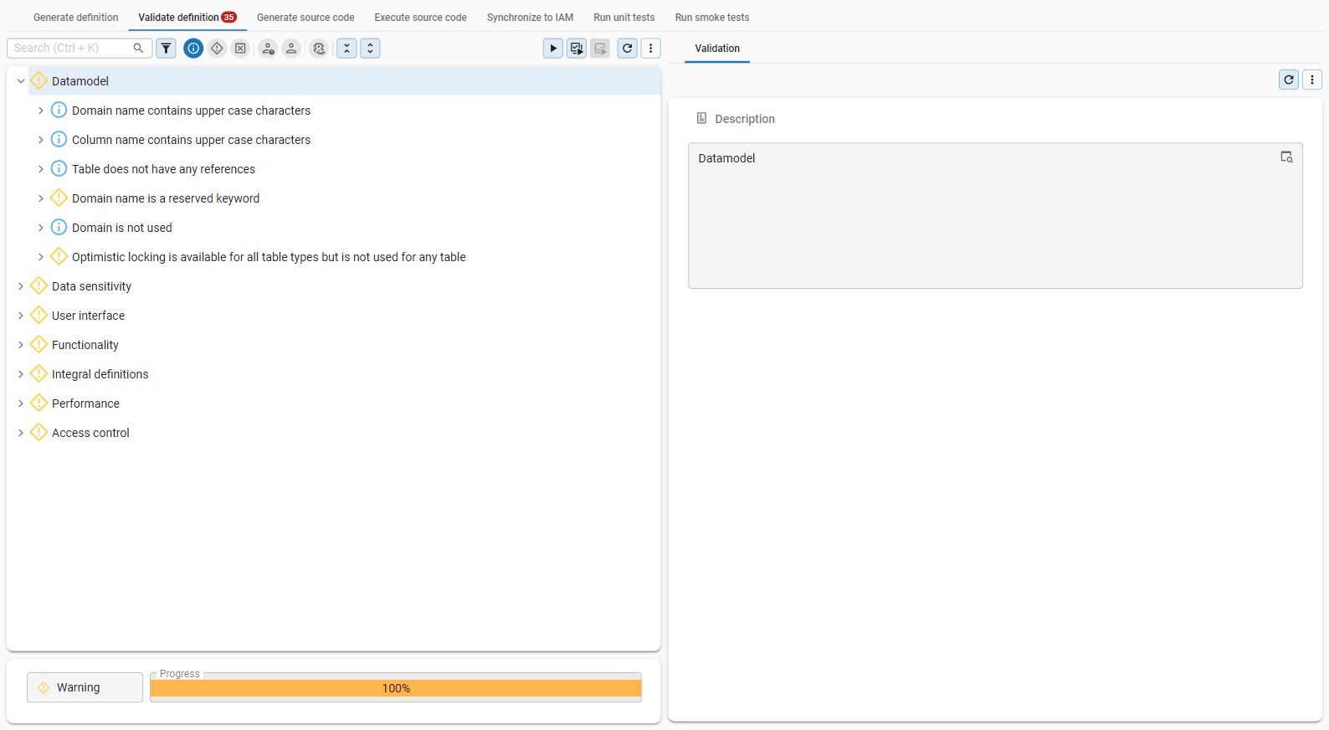Expand the Data sensitivity node
Viewport: 1329px width, 730px height.
[x=21, y=286]
